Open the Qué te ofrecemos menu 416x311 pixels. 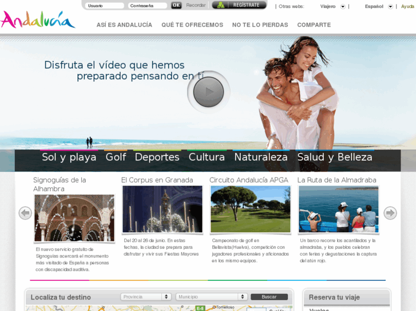[x=192, y=25]
